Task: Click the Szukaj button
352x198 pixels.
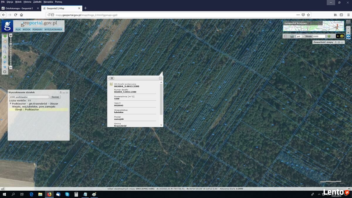Action: click(55, 97)
